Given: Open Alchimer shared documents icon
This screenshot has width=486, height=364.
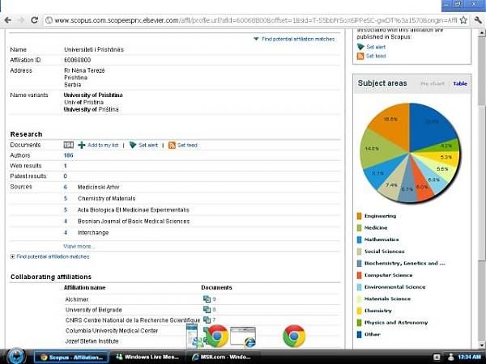Looking at the screenshot, I should (207, 299).
